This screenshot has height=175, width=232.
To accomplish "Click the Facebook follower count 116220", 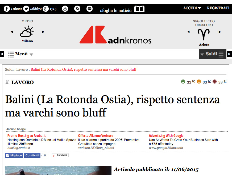I will pos(16,9).
